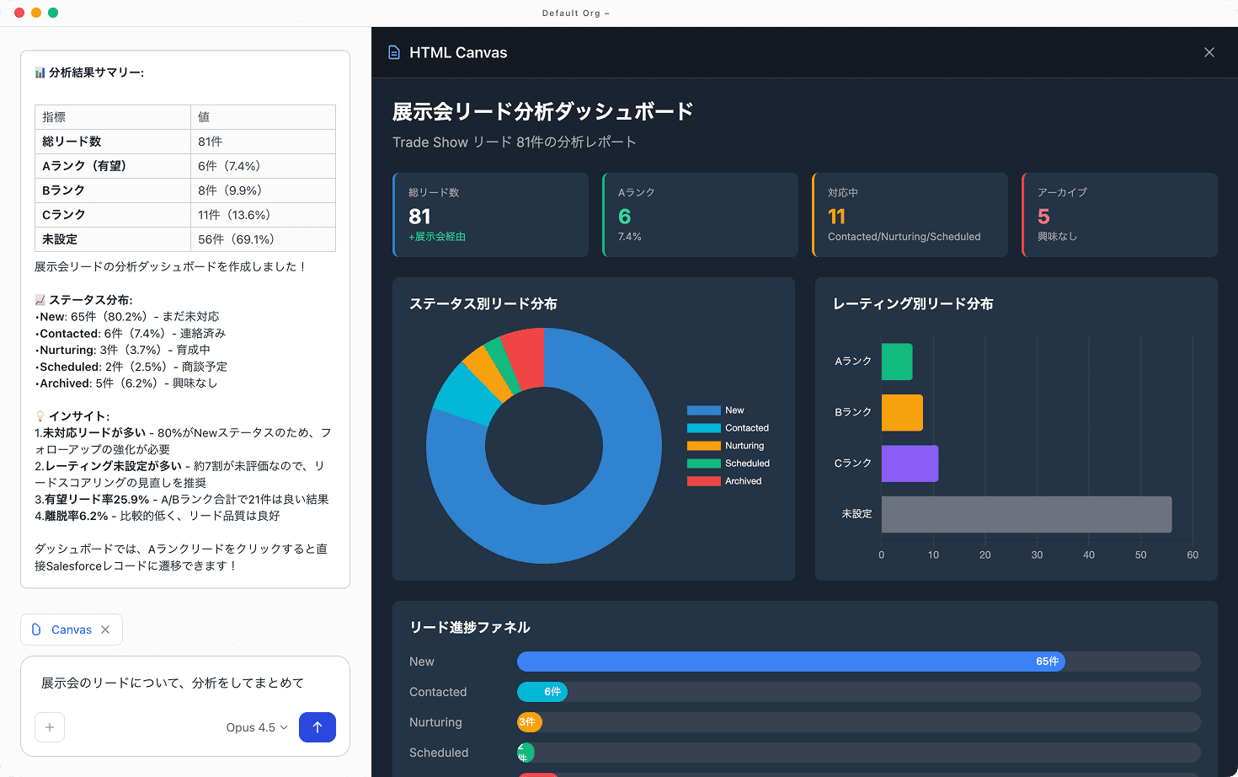
Task: Click the HTML Canvas document icon in the panel header
Action: click(393, 51)
